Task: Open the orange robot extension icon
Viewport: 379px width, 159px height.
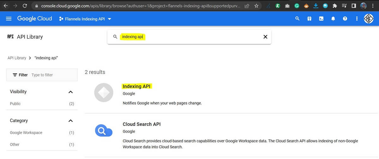Action: [x=306, y=6]
